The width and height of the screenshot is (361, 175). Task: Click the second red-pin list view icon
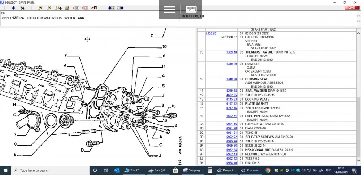click(85, 8)
